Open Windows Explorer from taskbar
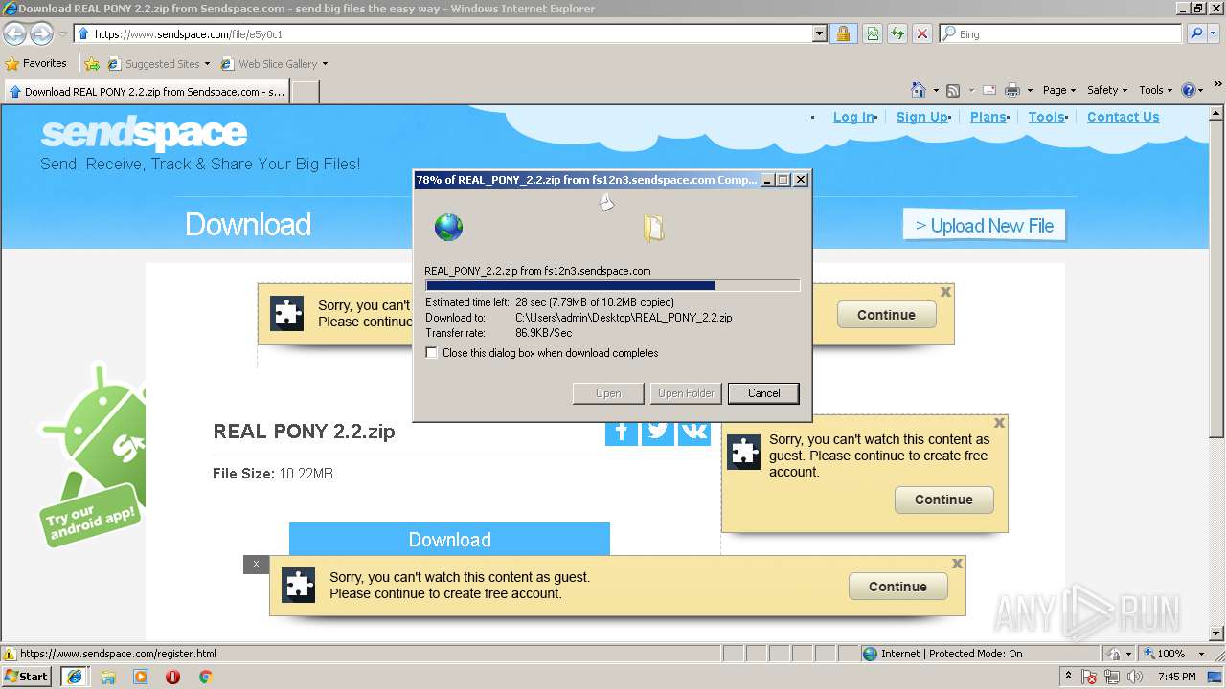Image resolution: width=1226 pixels, height=689 pixels. point(108,677)
